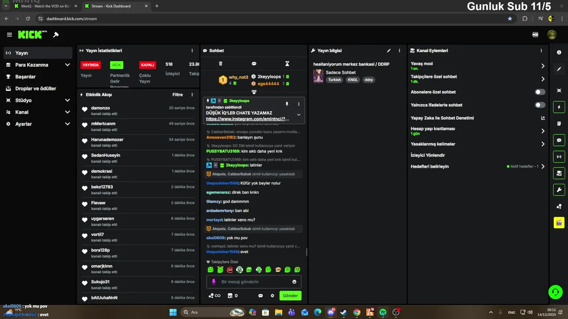This screenshot has height=319, width=568.
Task: Open the user profile avatar menu
Action: (552, 35)
